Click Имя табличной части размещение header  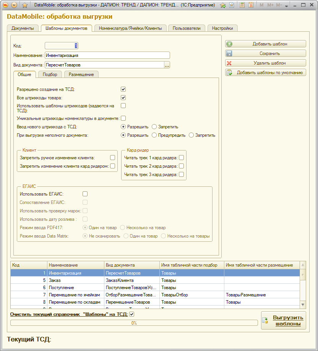click(x=262, y=265)
